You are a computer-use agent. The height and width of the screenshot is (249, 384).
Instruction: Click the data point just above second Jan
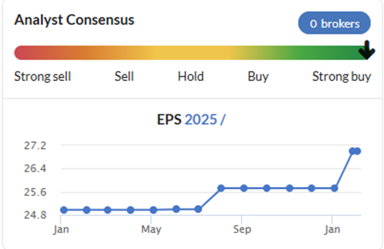coord(334,188)
